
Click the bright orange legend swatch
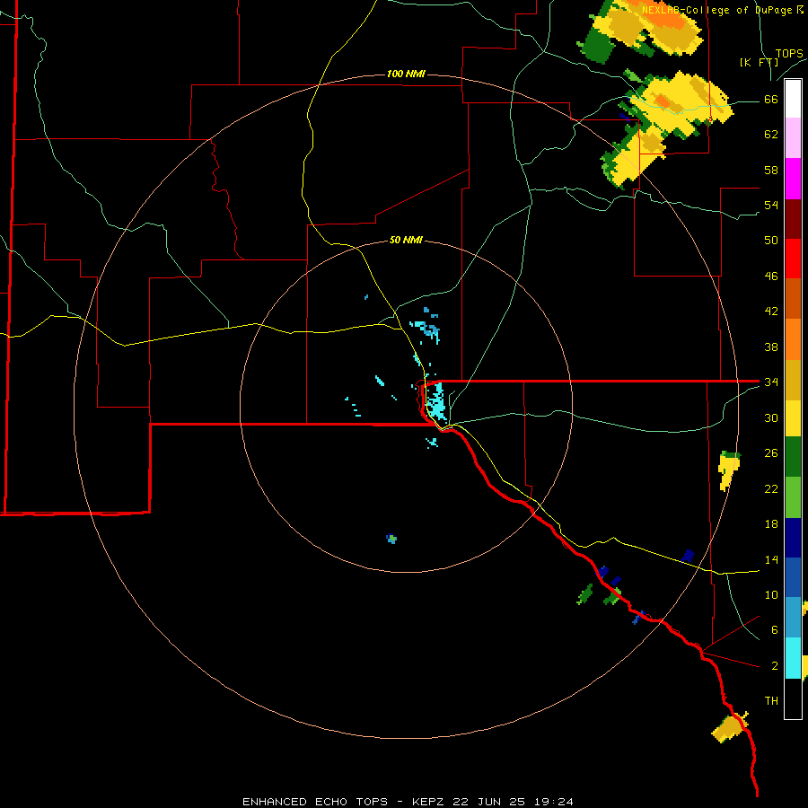click(793, 339)
